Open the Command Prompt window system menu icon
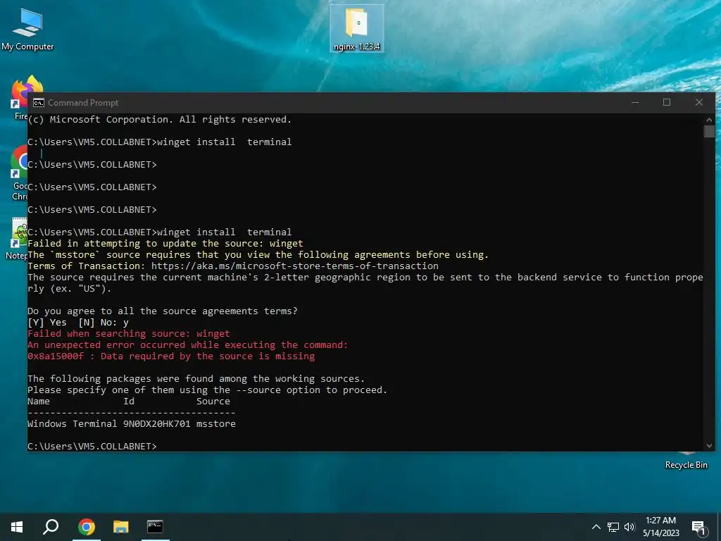Image resolution: width=721 pixels, height=541 pixels. click(x=39, y=103)
